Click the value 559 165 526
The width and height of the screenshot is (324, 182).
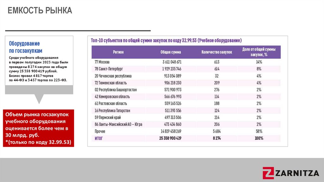(173, 104)
